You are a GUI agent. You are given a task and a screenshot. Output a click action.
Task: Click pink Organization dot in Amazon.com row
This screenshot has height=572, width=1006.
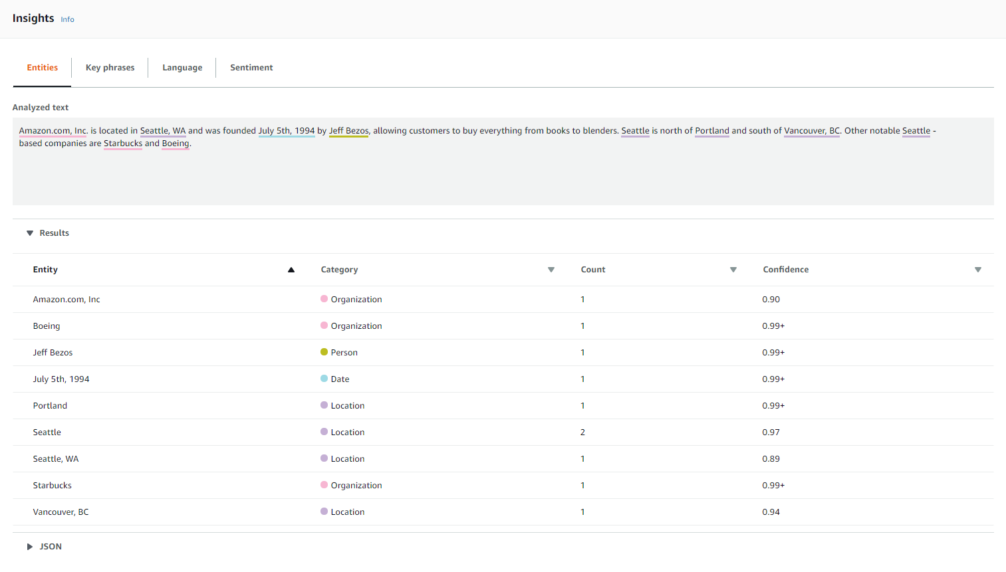coord(324,299)
